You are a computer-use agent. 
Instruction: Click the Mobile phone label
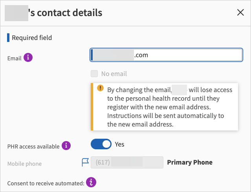click(x=24, y=164)
